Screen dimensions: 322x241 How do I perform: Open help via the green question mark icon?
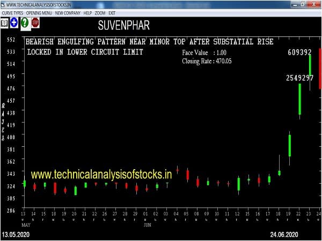pyautogui.click(x=25, y=22)
